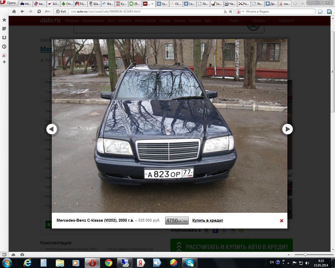
Task: Open Skype from the Windows taskbar
Action: 189,263
